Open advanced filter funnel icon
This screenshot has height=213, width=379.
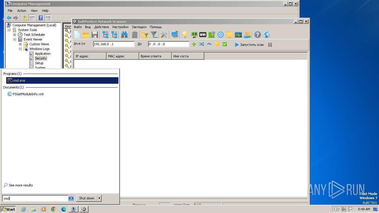click(x=154, y=35)
